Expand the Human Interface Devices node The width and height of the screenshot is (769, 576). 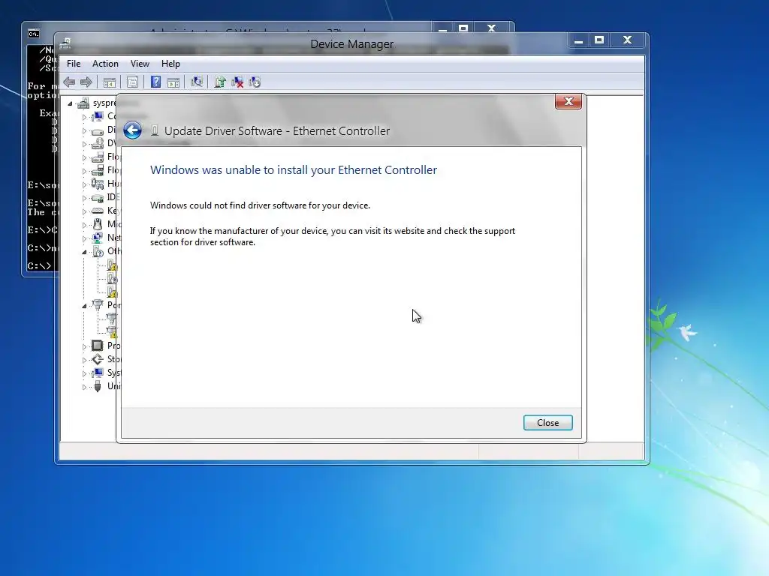click(84, 184)
